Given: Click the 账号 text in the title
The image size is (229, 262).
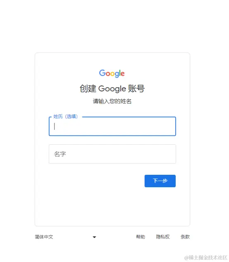Looking at the screenshot, I should [x=136, y=88].
